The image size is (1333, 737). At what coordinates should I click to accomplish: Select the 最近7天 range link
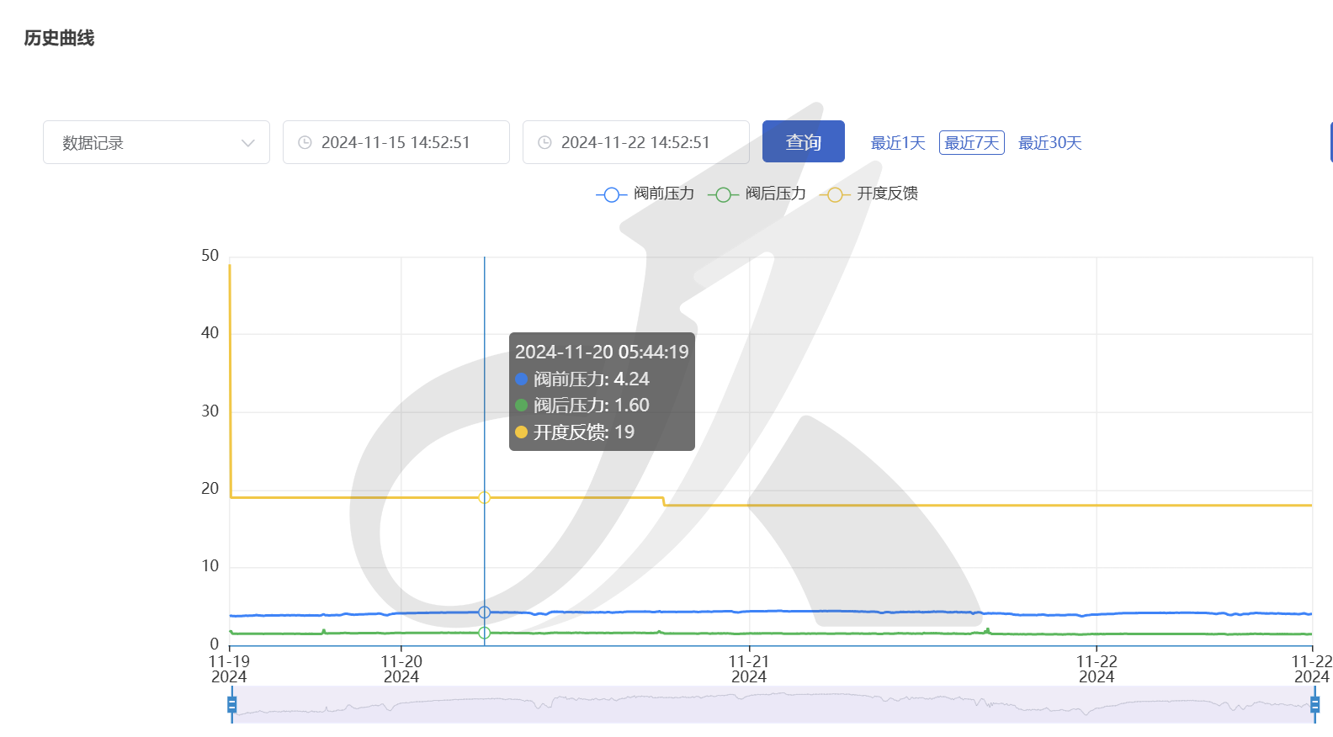click(x=972, y=143)
